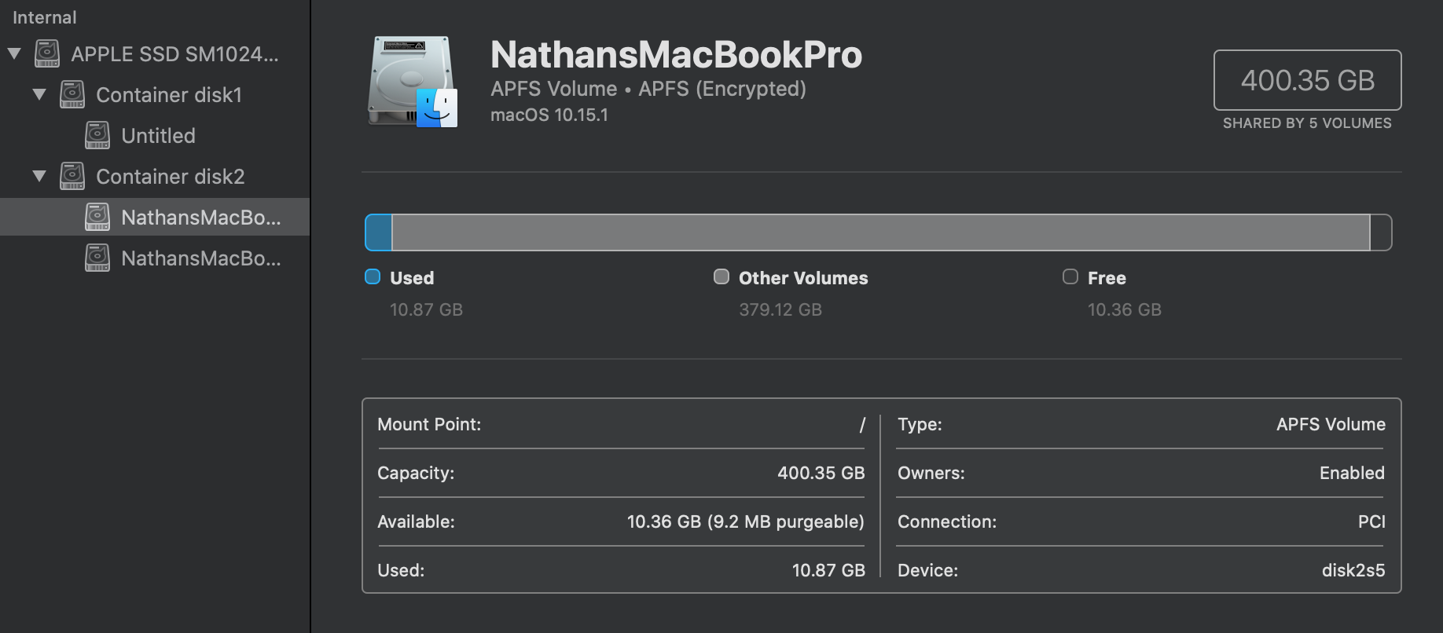Screen dimensions: 1443x633
Task: Click the Container disk1 icon
Action: click(72, 95)
